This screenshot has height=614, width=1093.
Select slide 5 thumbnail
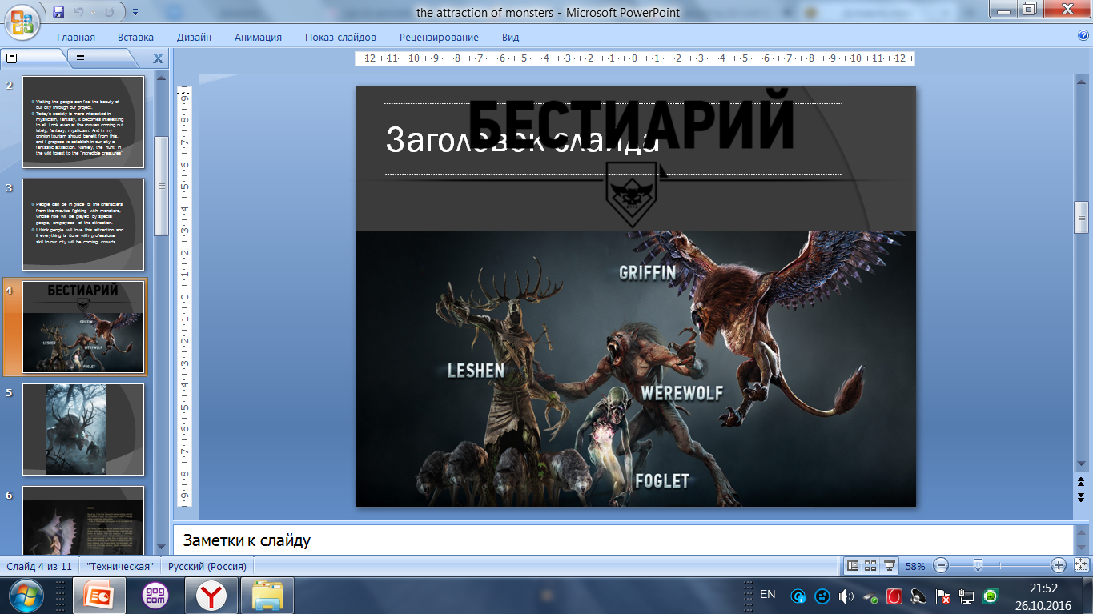tap(83, 429)
